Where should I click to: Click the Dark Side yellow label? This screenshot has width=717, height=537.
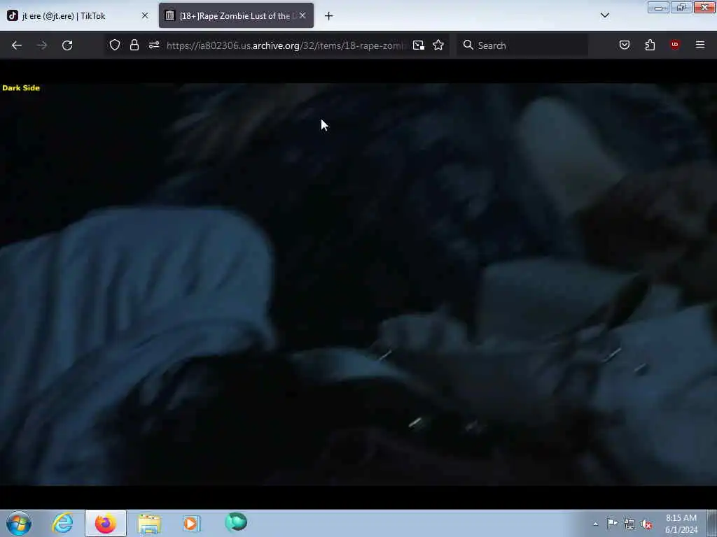[x=21, y=87]
